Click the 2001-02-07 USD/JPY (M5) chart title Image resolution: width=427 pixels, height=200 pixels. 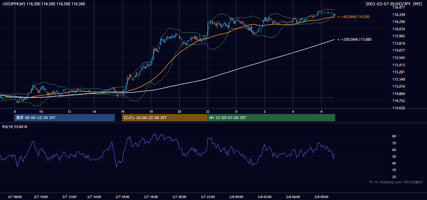click(394, 4)
